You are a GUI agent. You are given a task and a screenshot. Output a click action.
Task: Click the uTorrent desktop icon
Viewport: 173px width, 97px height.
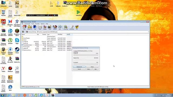10,41
